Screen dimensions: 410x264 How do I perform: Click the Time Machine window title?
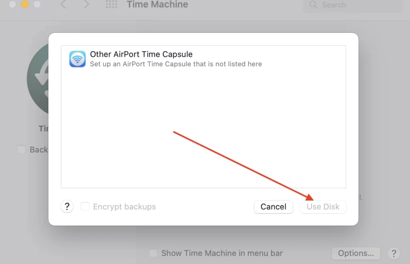click(x=157, y=4)
